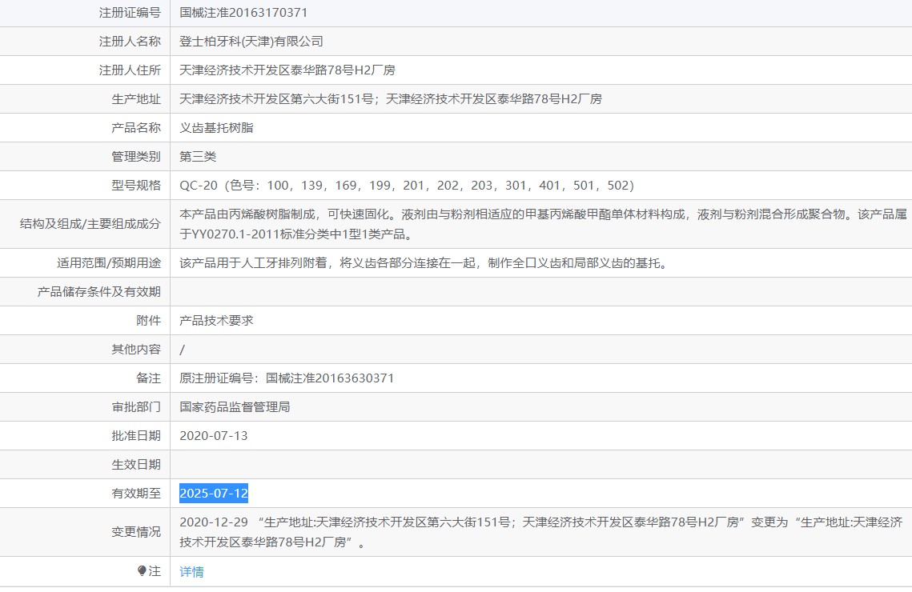Click the 附件 field label
The height and width of the screenshot is (592, 912).
148,320
